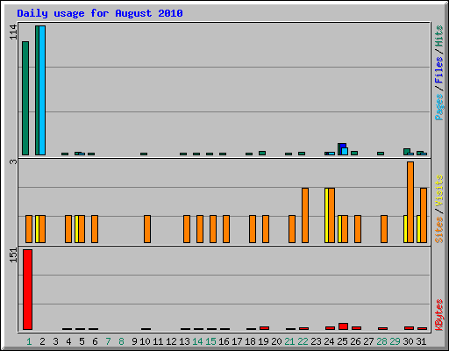Click green day label '29' on the x-axis

coord(395,341)
